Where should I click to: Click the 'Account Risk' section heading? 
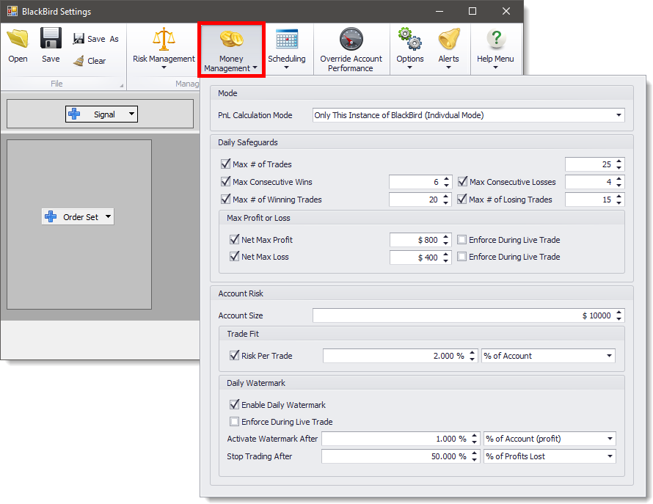[241, 293]
